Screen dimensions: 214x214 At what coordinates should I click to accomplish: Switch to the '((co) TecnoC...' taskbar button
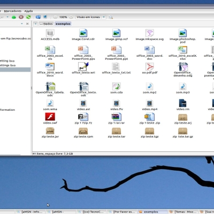tap(91, 212)
